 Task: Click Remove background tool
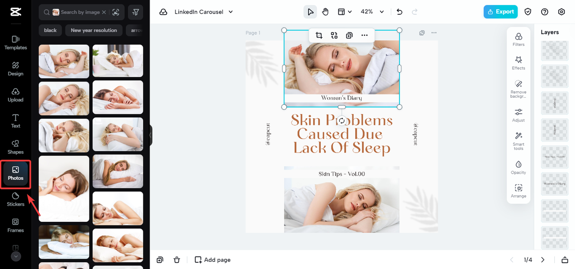(518, 89)
